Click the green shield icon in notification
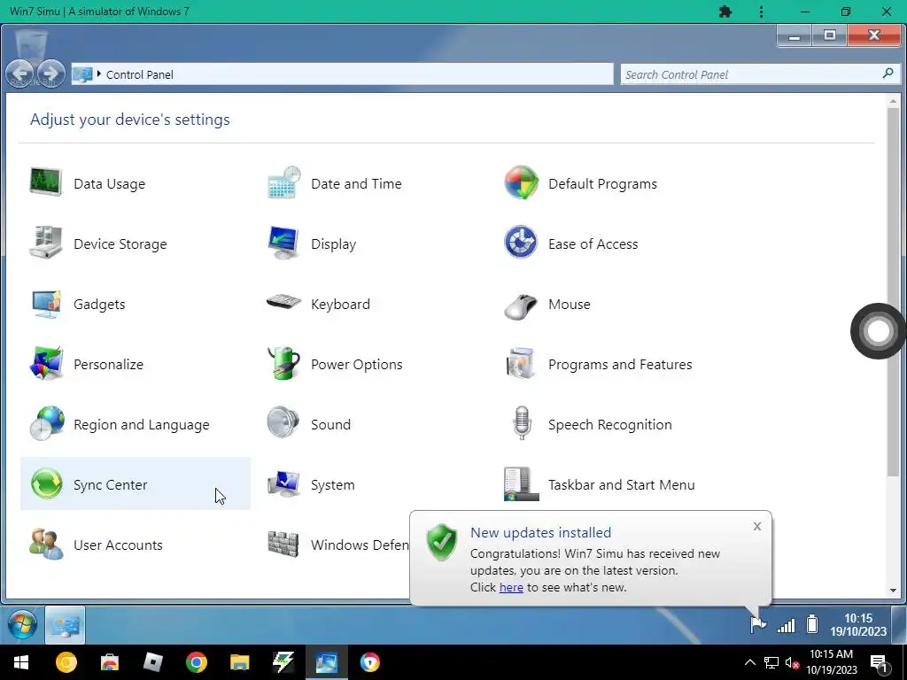 442,543
